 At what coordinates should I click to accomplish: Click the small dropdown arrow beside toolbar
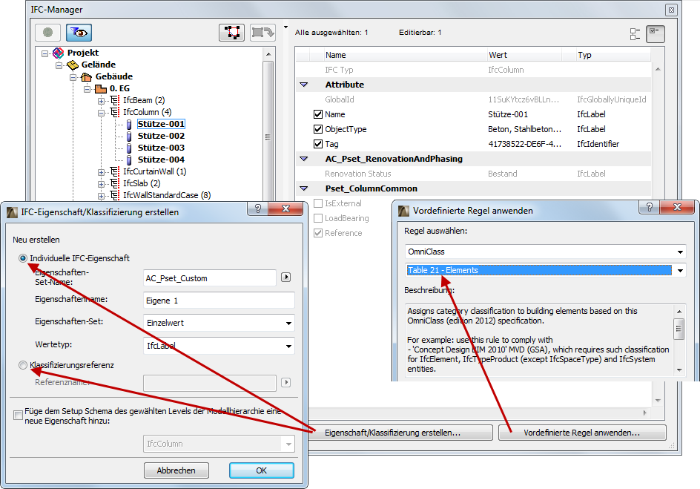[285, 27]
